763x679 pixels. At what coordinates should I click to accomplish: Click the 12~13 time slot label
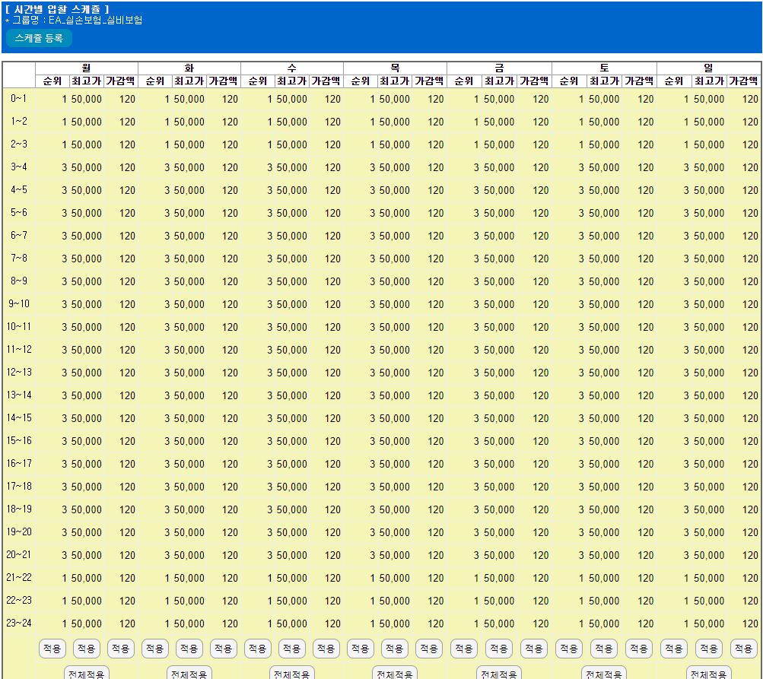pos(19,372)
